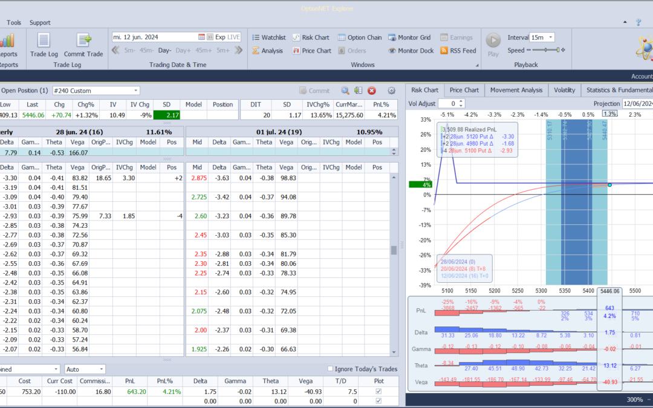
Task: Open the Option Chain window
Action: (x=359, y=37)
